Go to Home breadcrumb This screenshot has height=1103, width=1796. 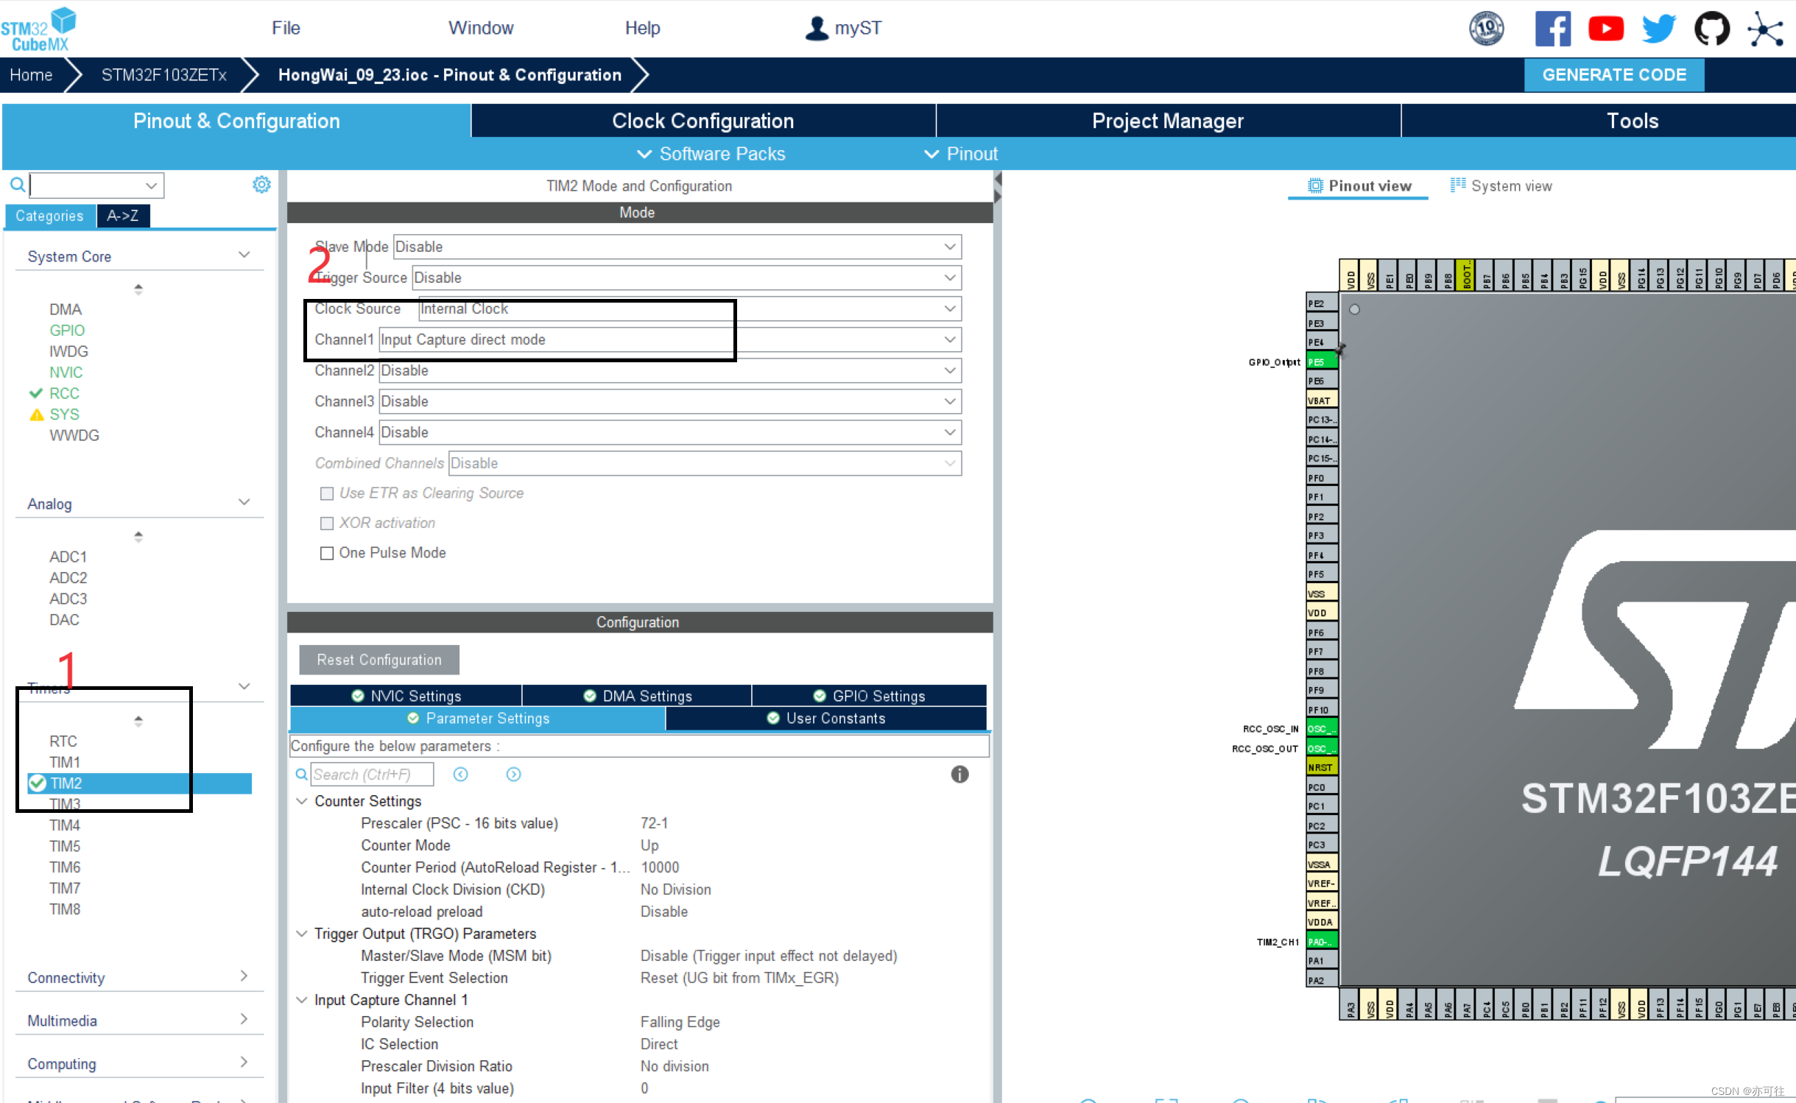31,75
